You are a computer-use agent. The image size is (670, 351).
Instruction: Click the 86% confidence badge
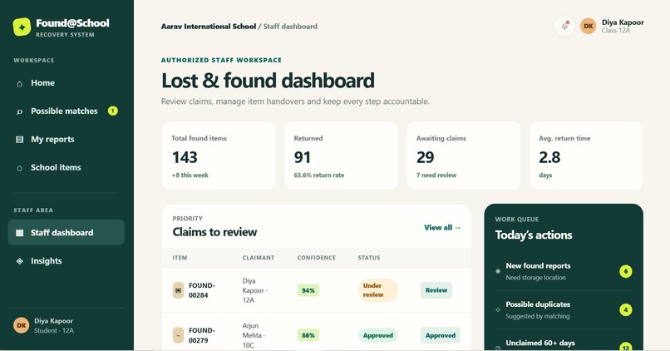(308, 335)
